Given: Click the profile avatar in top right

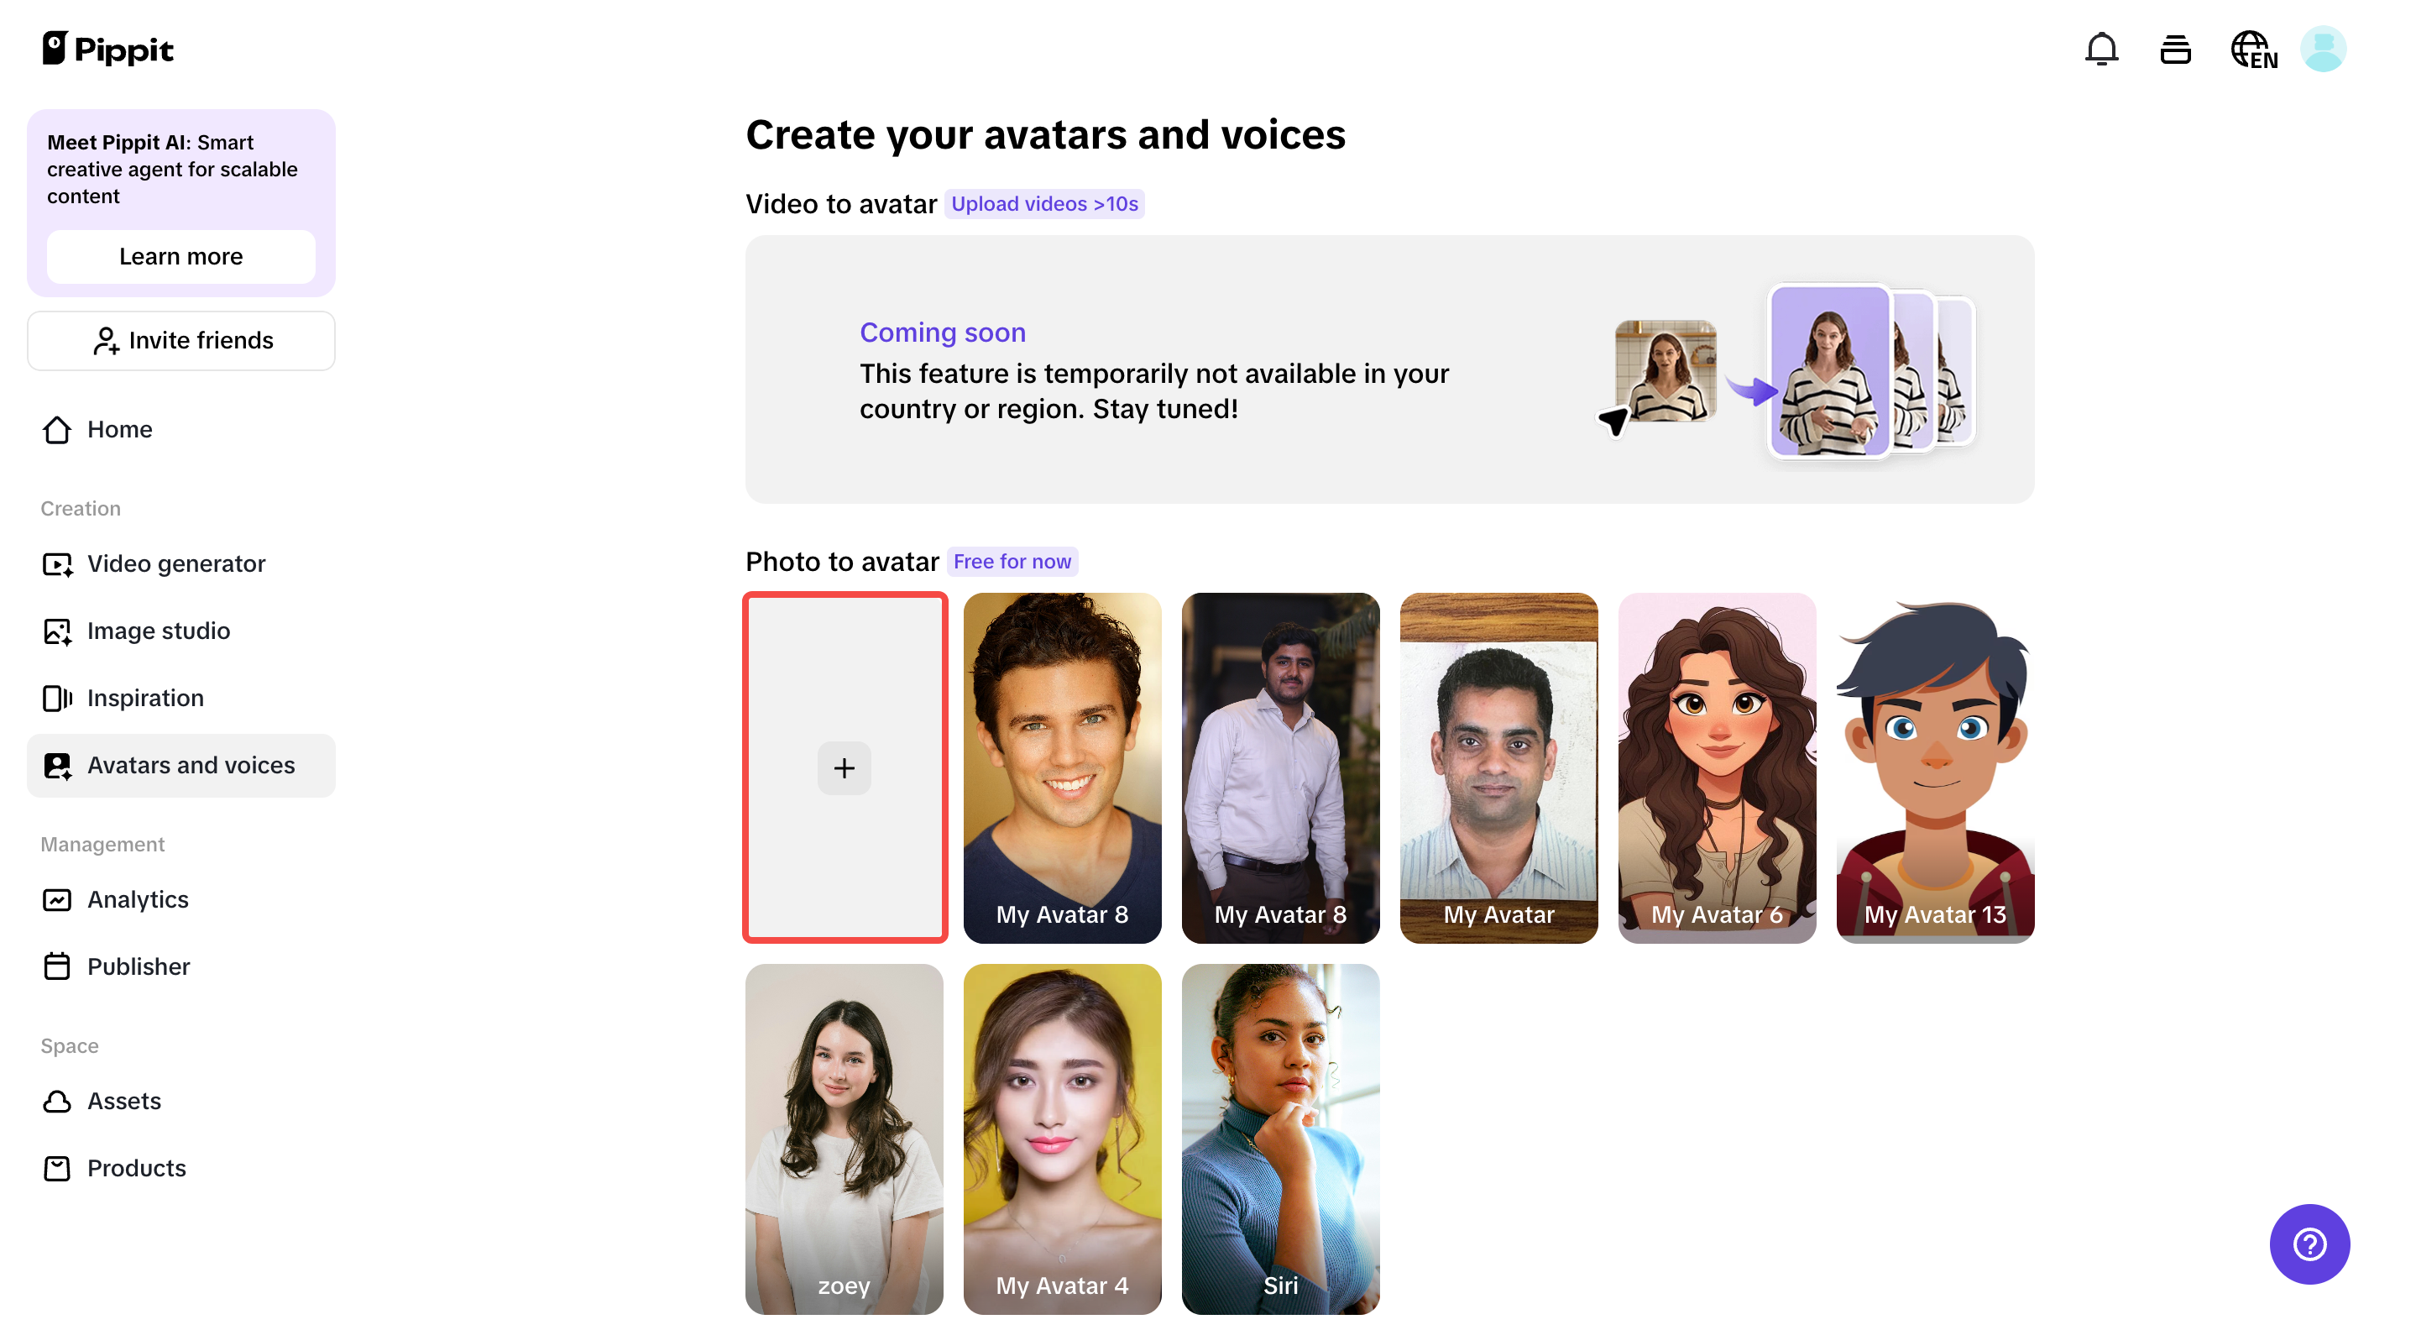Looking at the screenshot, I should [2323, 49].
